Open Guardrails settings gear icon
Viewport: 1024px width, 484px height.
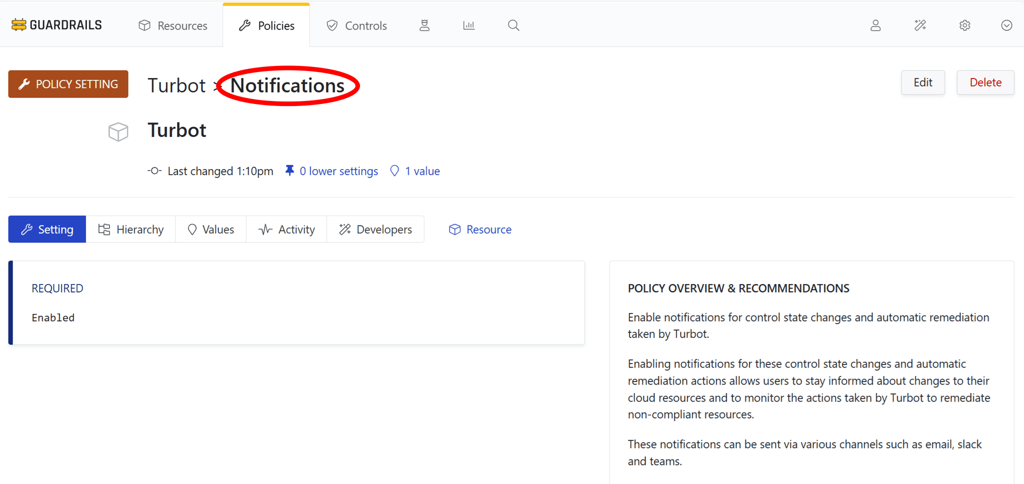click(x=964, y=25)
